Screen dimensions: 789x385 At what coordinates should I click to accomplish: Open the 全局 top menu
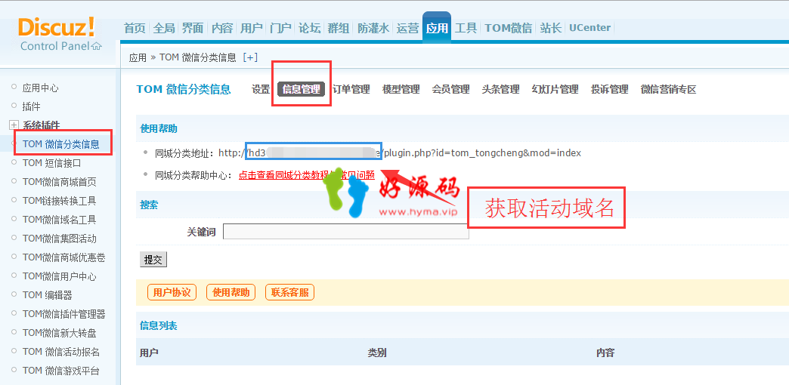163,28
